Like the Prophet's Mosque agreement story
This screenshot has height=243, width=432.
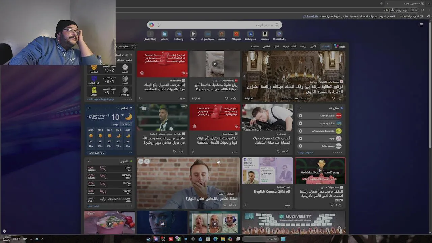[x=340, y=98]
